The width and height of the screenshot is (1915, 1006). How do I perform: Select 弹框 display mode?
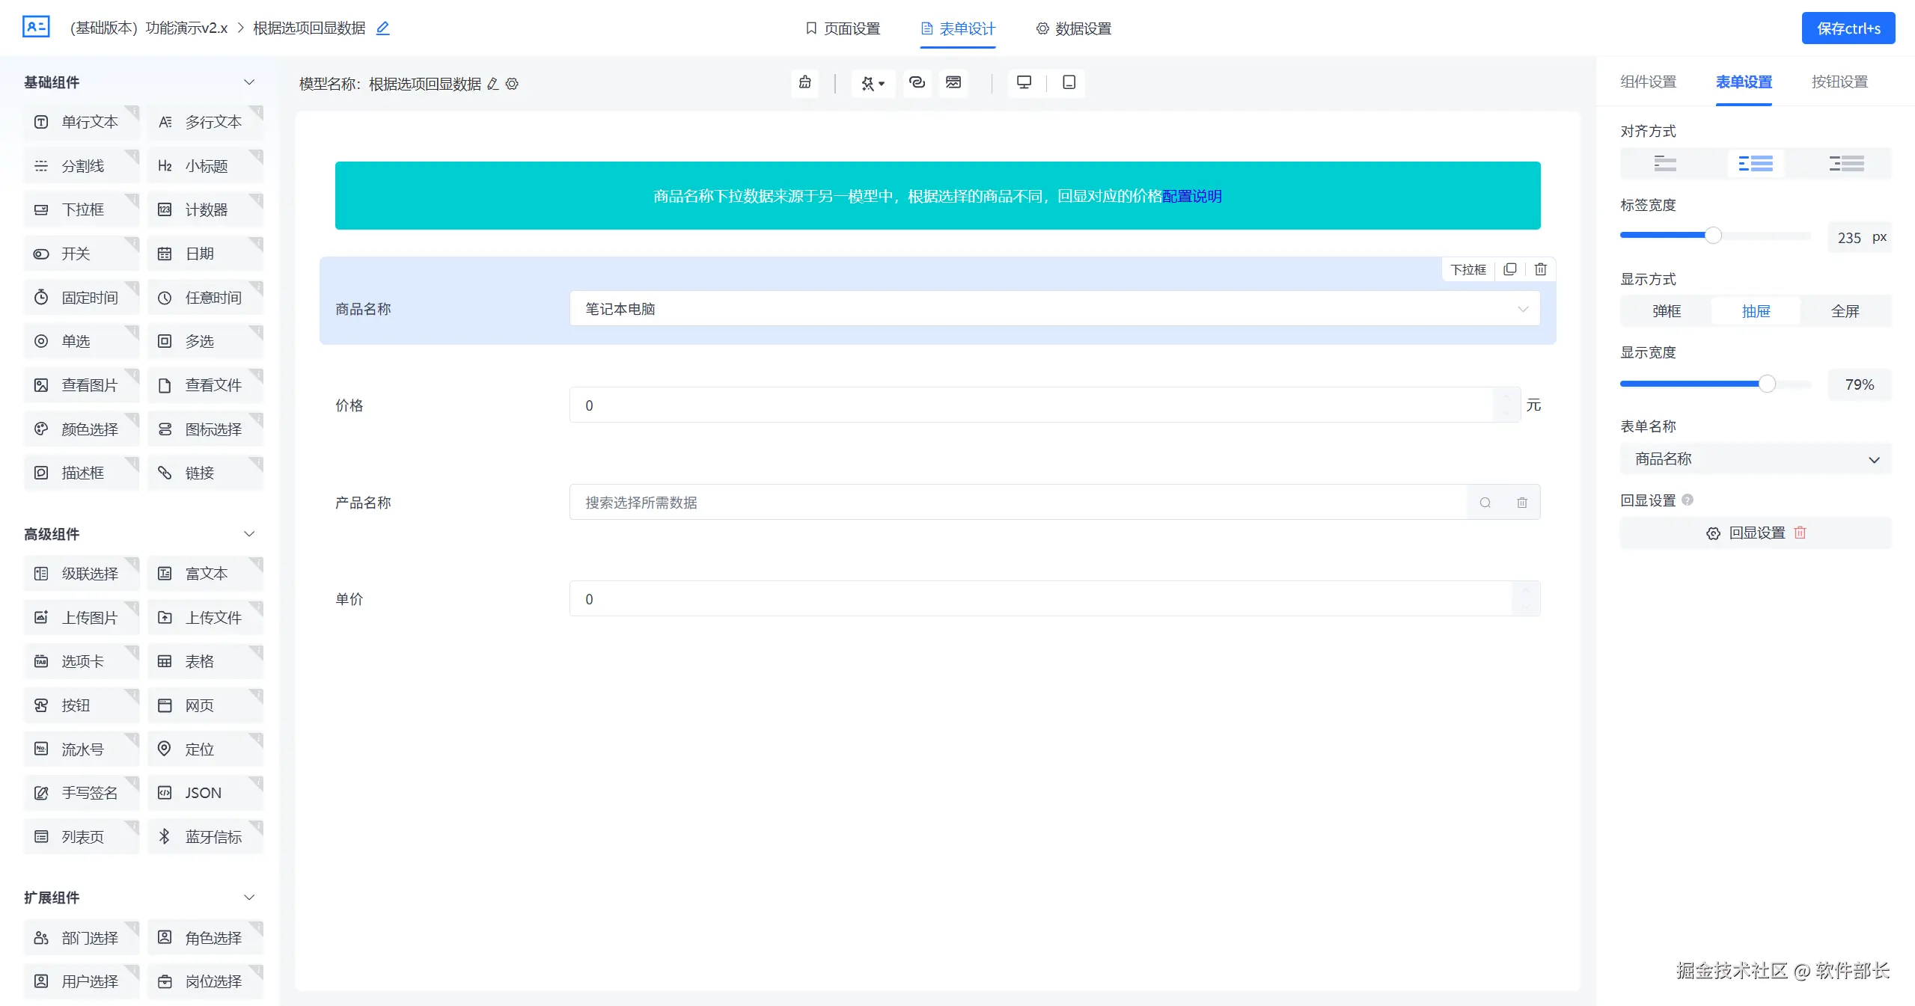1666,311
